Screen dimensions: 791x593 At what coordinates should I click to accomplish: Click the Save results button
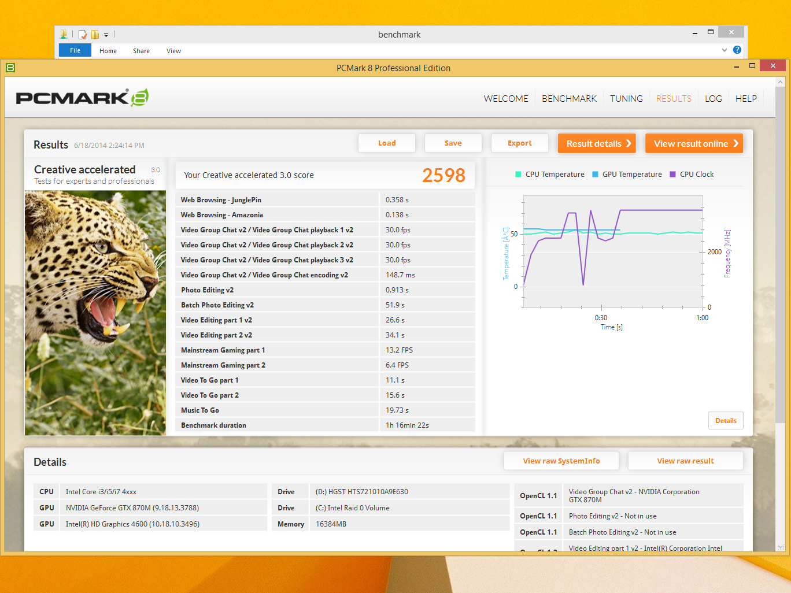pyautogui.click(x=453, y=143)
